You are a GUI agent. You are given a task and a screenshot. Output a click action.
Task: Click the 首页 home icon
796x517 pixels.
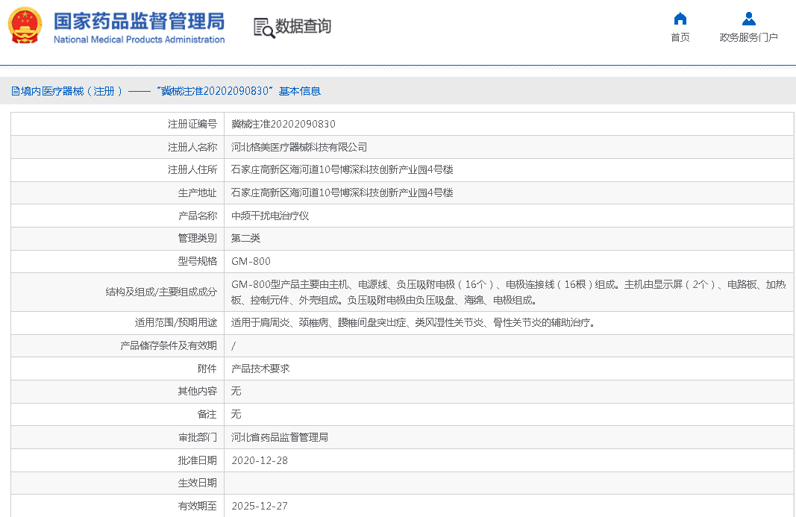pos(680,19)
